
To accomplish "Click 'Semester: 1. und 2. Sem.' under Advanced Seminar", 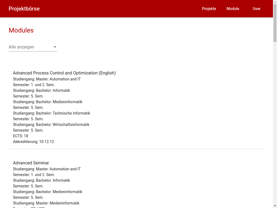I will coord(34,175).
